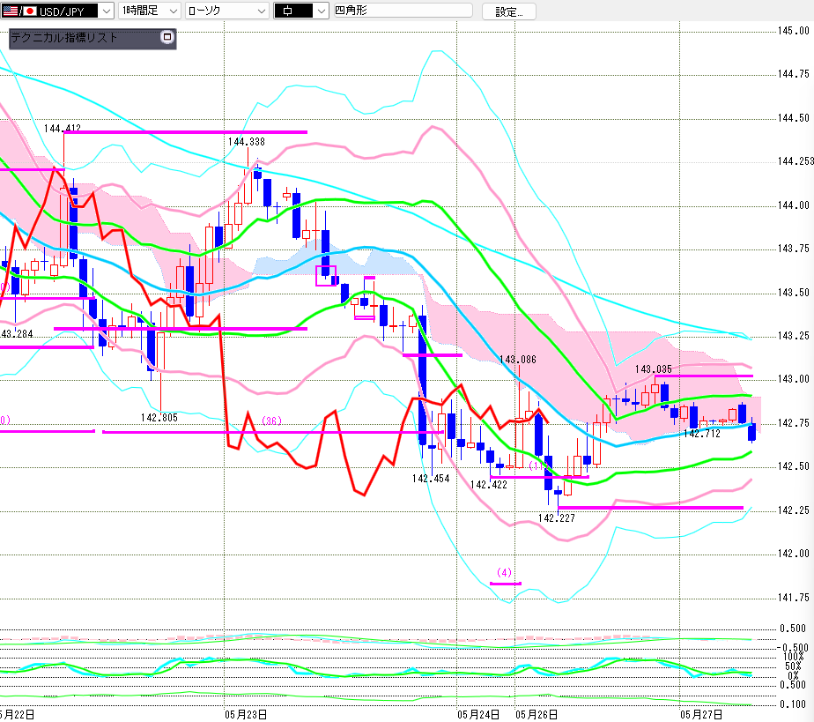The width and height of the screenshot is (814, 722).
Task: Click the 143.035 price label
Action: [x=654, y=369]
